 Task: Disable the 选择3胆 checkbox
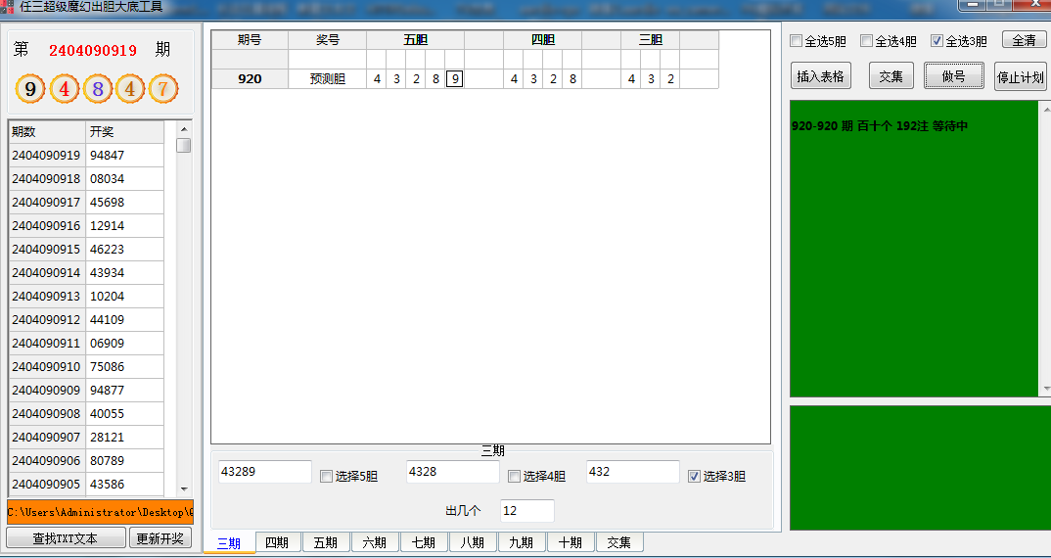[x=695, y=477]
